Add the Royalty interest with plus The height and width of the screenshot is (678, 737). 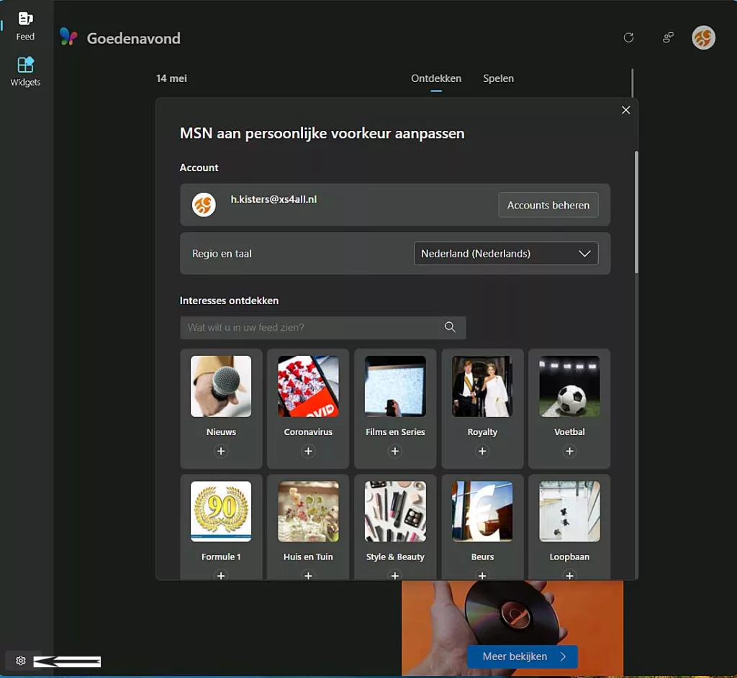pos(482,451)
